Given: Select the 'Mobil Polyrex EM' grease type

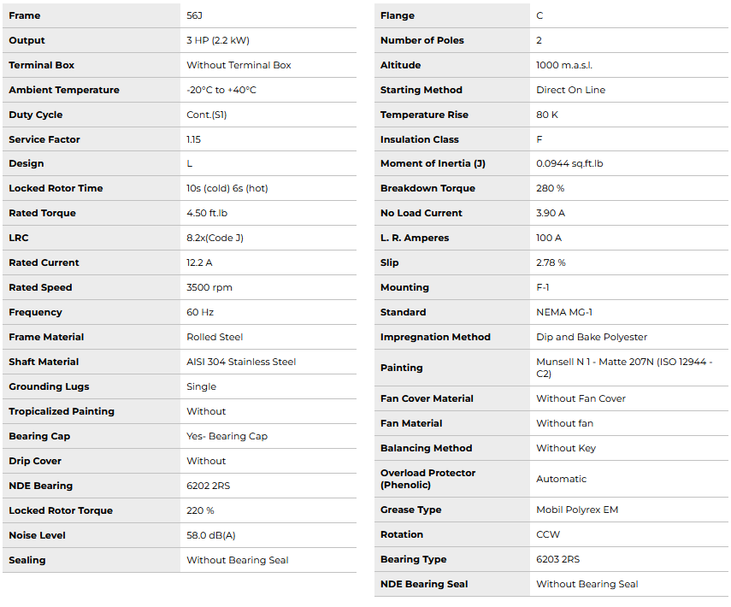Looking at the screenshot, I should [577, 510].
